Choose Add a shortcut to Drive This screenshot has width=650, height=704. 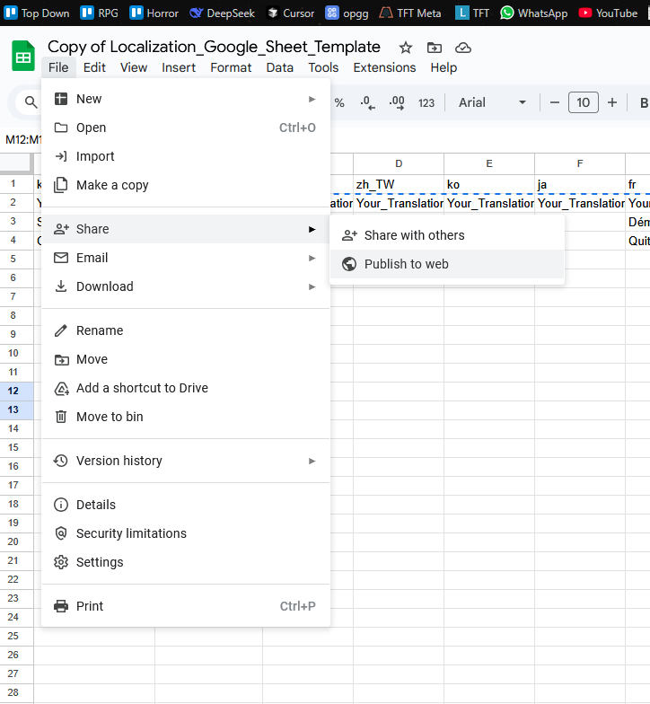point(185,388)
